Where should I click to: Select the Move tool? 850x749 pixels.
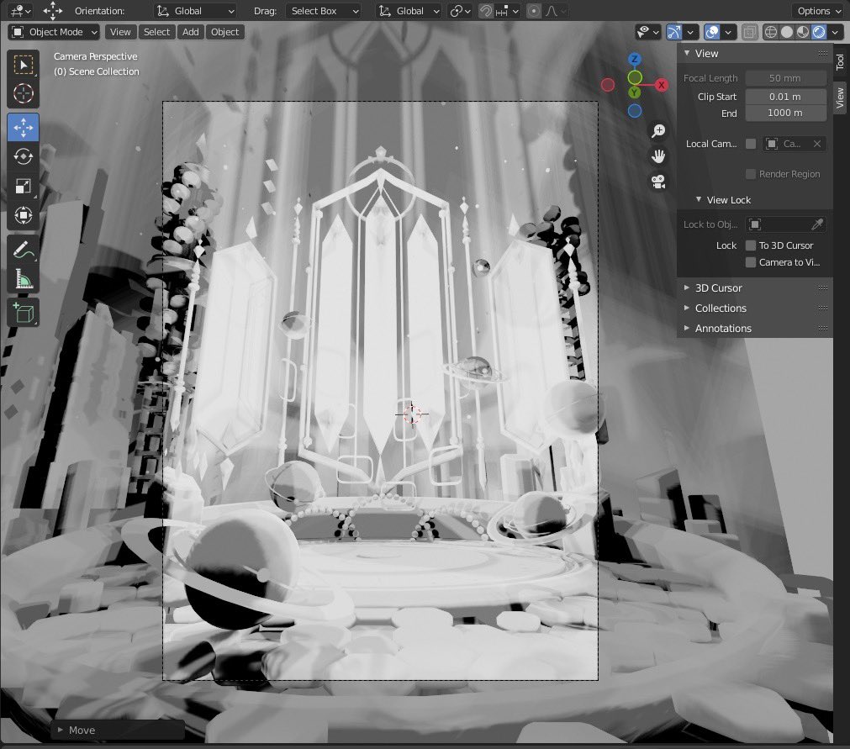[23, 128]
